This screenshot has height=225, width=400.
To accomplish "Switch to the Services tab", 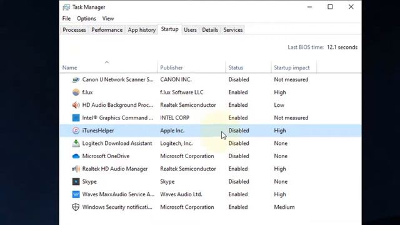I will [233, 30].
